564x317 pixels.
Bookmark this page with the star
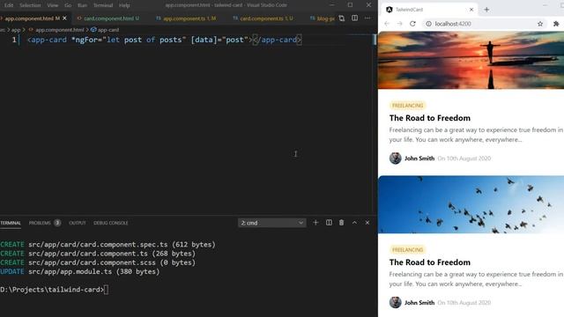(540, 24)
